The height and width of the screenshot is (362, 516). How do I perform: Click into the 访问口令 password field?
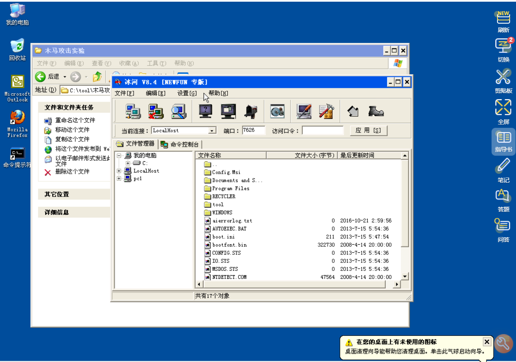coord(322,130)
